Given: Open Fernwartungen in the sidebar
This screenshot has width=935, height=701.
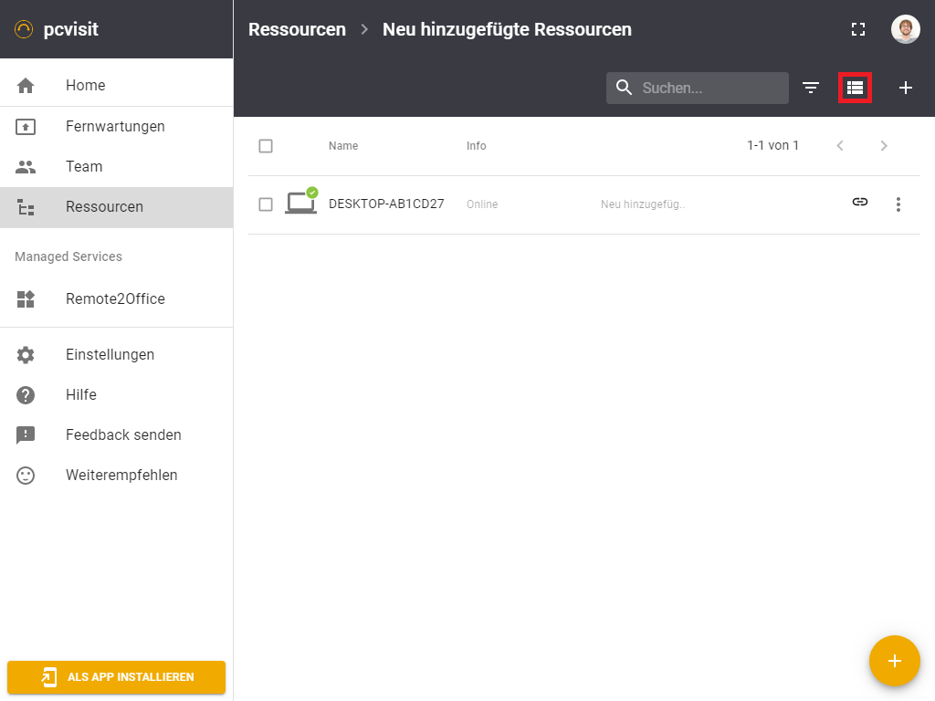Looking at the screenshot, I should coord(115,126).
